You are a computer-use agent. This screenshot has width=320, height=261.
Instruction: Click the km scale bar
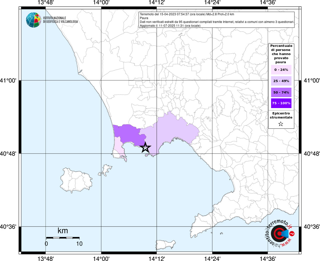click(63, 238)
